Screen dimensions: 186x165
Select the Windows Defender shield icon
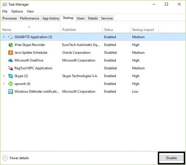[x=10, y=92]
